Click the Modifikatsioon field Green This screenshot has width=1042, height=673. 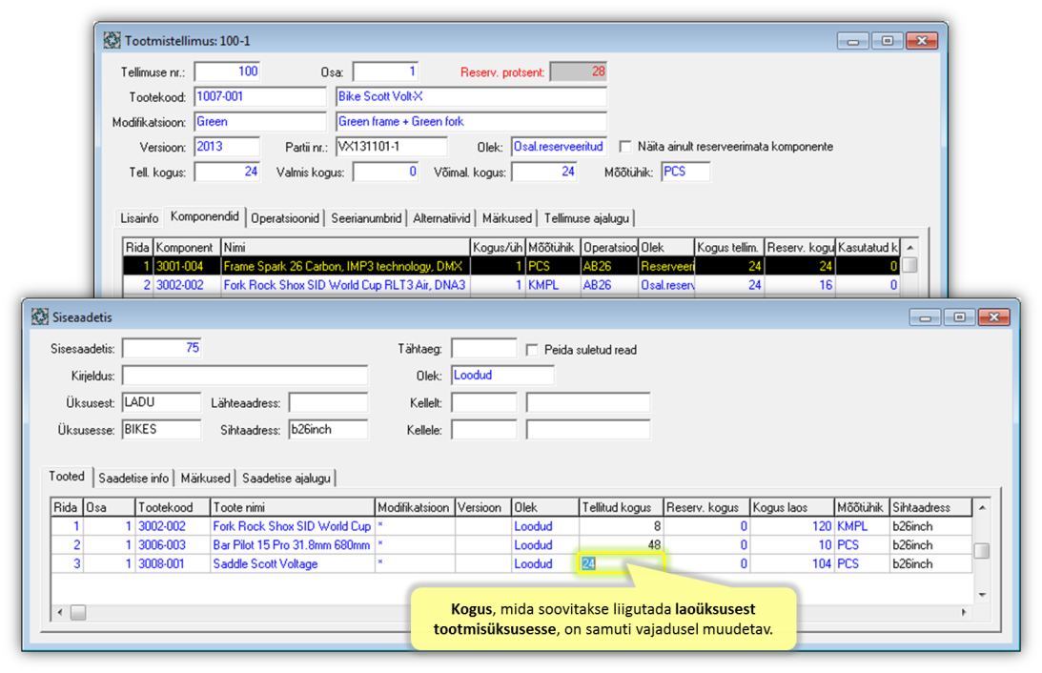point(260,122)
